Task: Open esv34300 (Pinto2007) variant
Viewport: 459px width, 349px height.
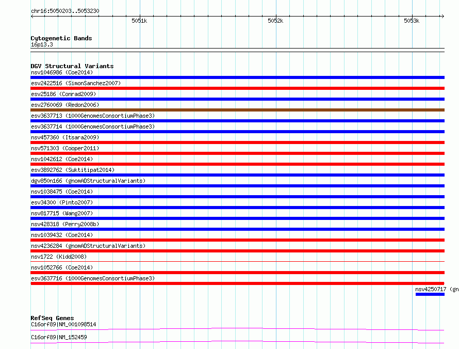Action: coord(62,202)
